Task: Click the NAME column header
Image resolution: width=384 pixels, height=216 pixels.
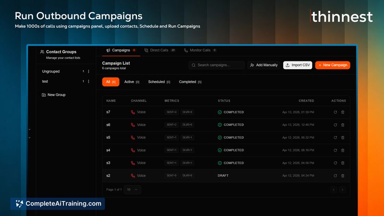Action: point(111,101)
